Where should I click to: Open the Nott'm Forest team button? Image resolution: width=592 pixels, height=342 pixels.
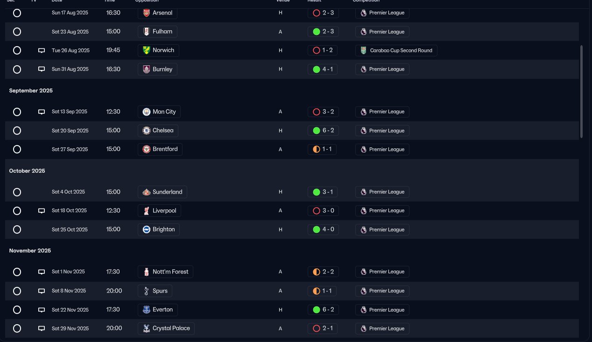165,272
